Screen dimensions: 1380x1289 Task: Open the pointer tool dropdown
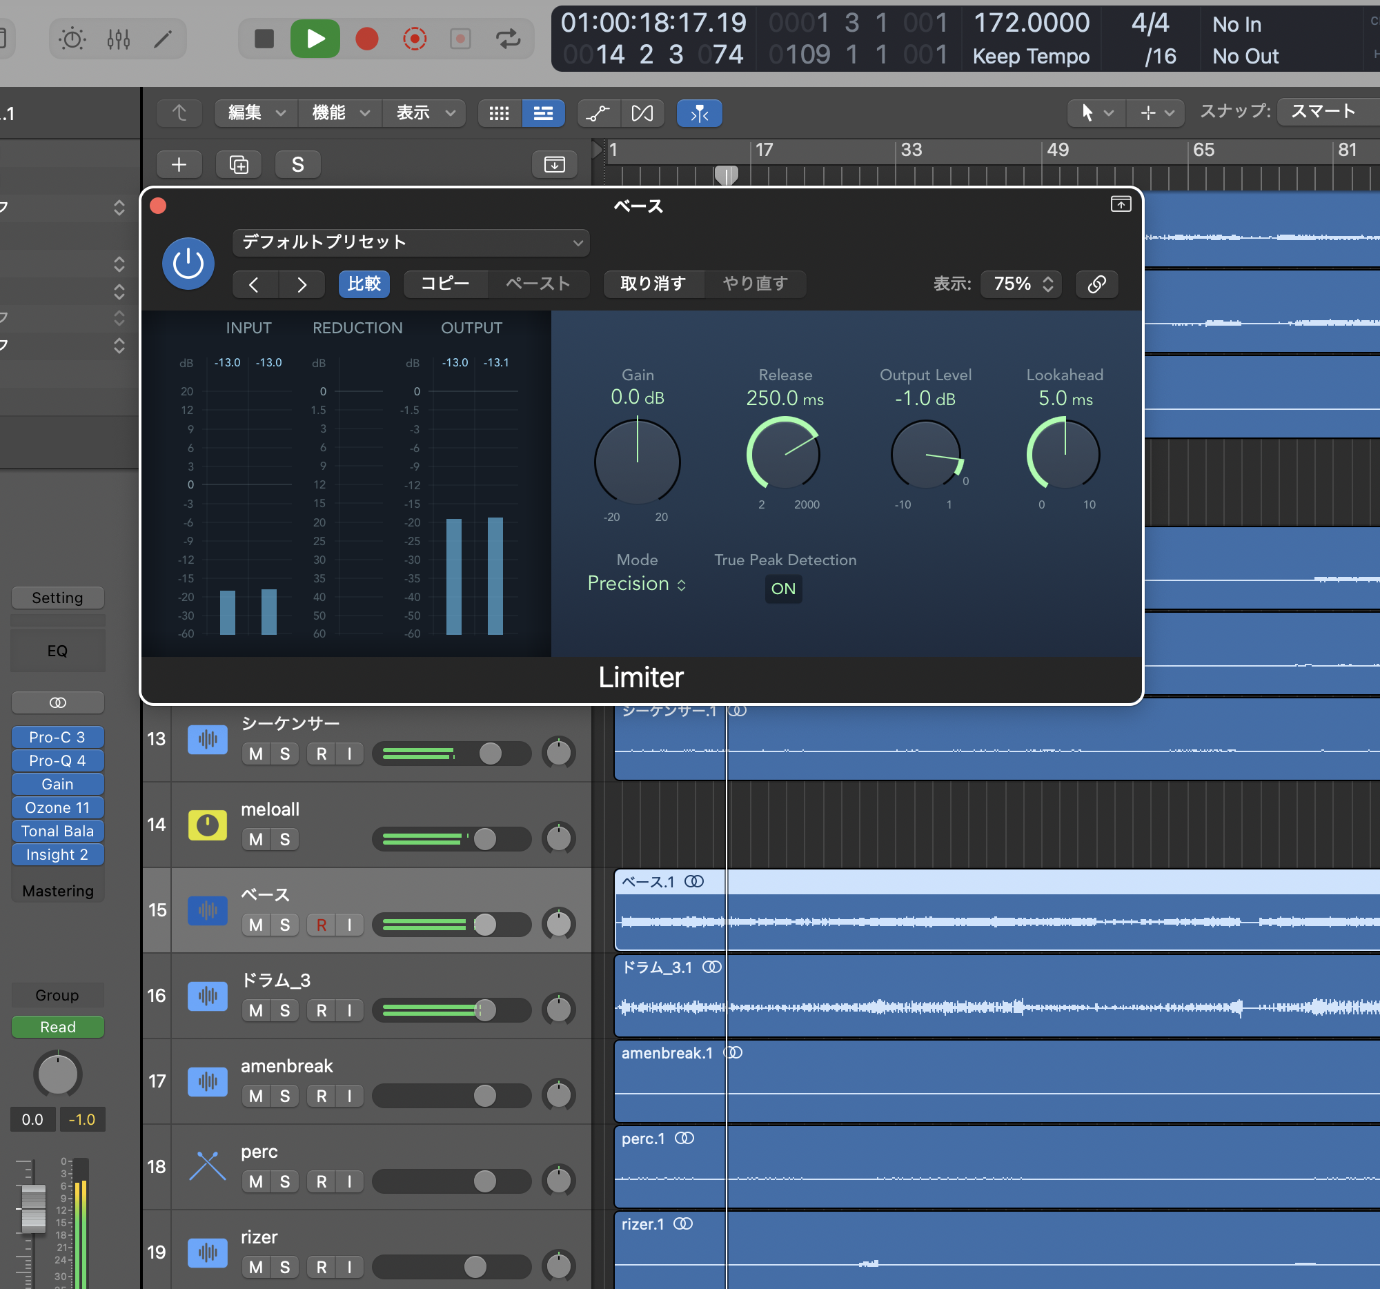(x=1096, y=112)
